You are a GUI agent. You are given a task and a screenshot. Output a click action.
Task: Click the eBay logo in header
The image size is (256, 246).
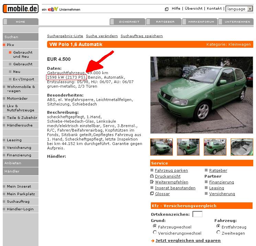tap(53, 9)
